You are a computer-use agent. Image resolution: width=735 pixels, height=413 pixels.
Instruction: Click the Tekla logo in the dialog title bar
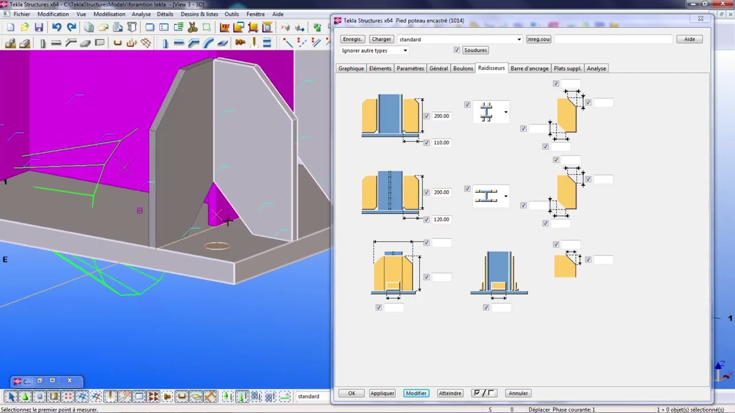point(338,20)
